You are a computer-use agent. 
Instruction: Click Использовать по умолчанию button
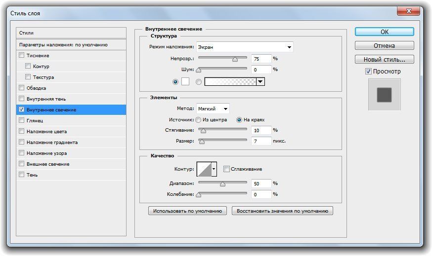tap(187, 211)
